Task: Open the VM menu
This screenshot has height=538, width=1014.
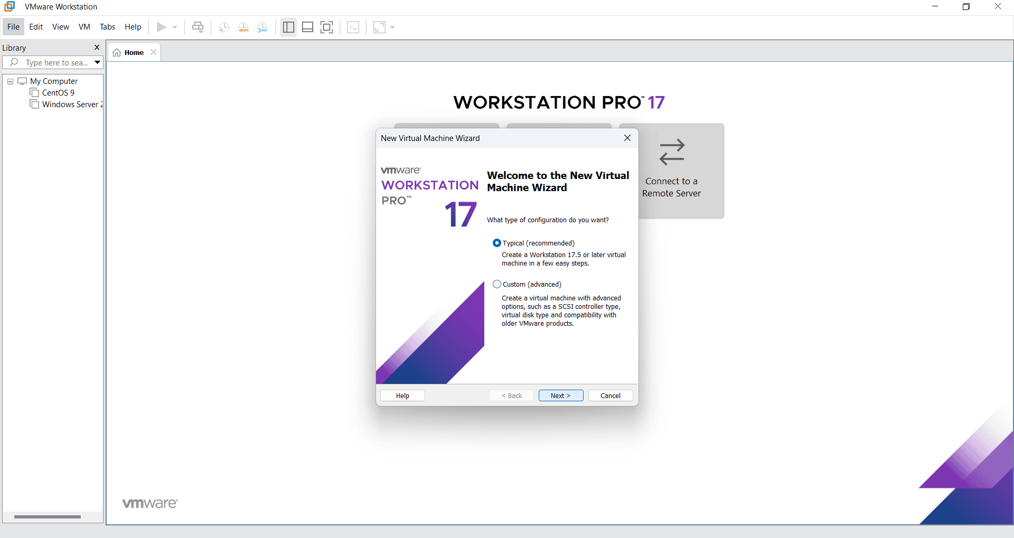Action: 84,27
